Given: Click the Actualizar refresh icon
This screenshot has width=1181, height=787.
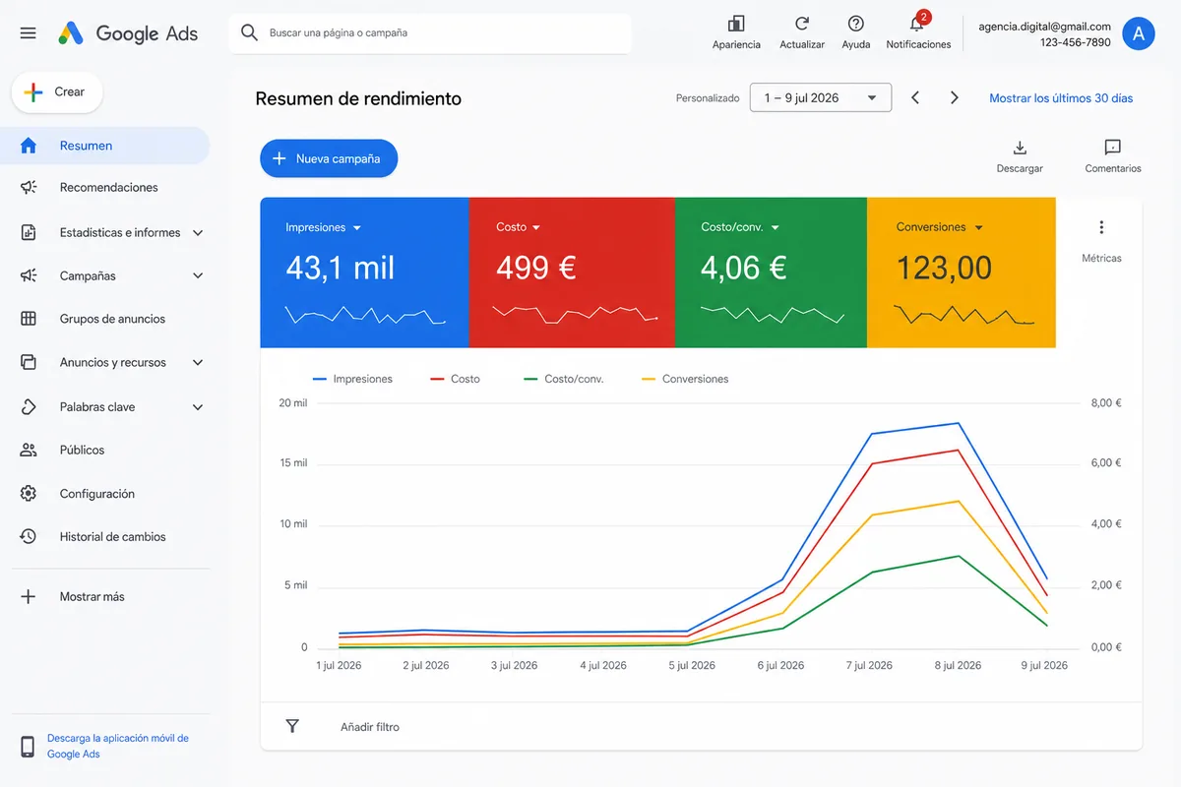Looking at the screenshot, I should (x=802, y=24).
